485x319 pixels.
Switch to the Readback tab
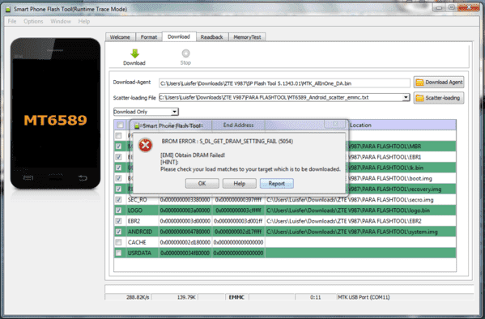tap(212, 37)
